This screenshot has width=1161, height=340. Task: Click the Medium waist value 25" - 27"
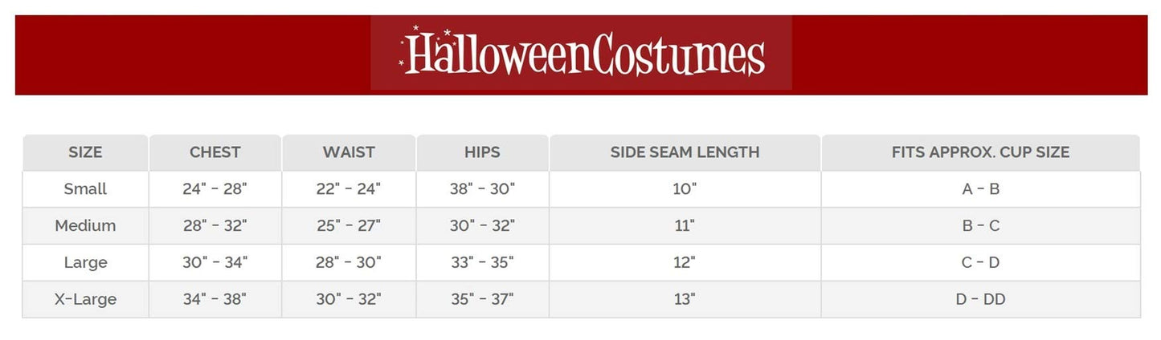[349, 226]
